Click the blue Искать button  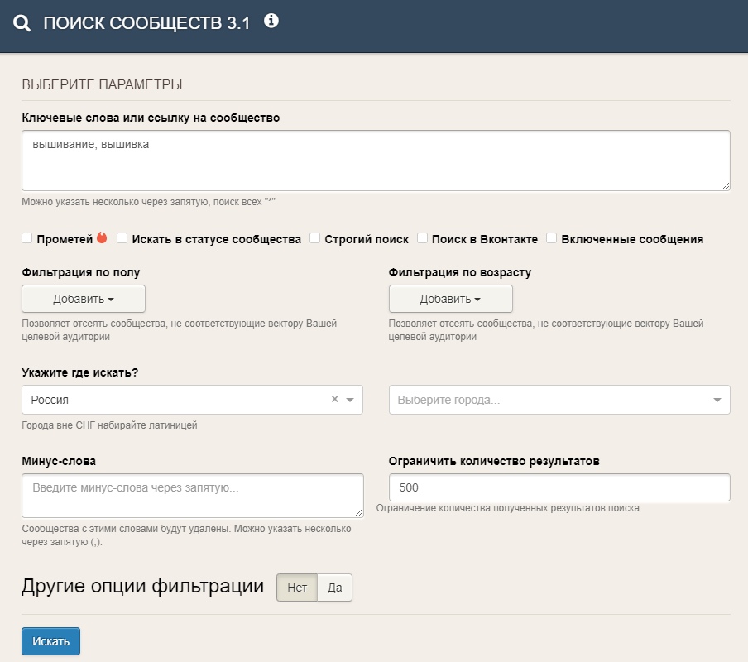click(50, 641)
